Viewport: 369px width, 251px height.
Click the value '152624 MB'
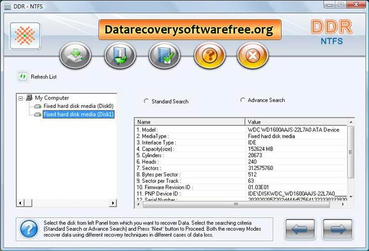coord(261,149)
